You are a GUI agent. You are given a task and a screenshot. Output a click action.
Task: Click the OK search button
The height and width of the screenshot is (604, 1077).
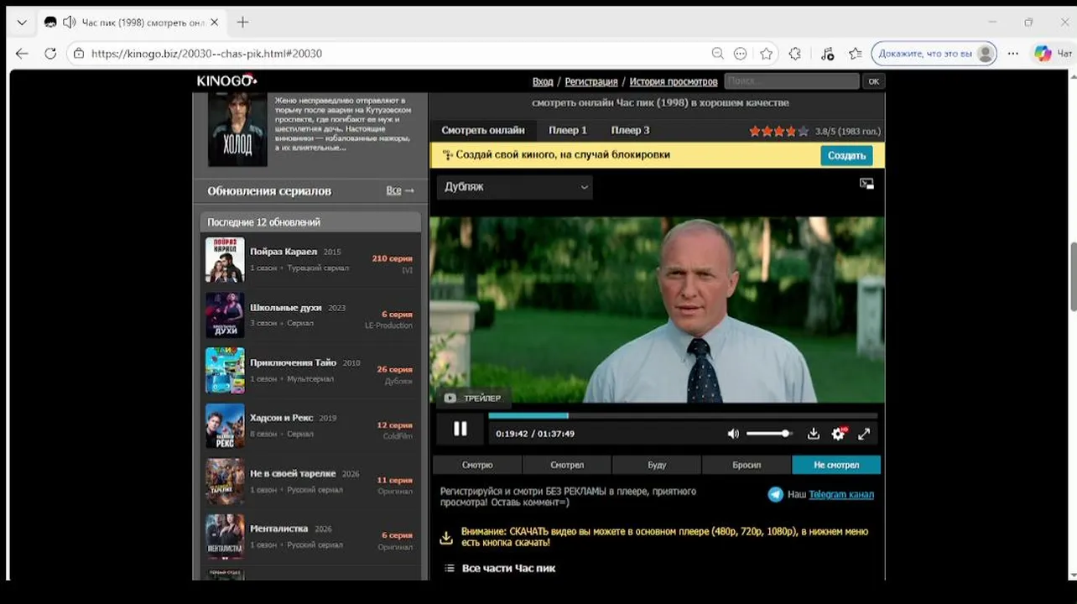(873, 81)
